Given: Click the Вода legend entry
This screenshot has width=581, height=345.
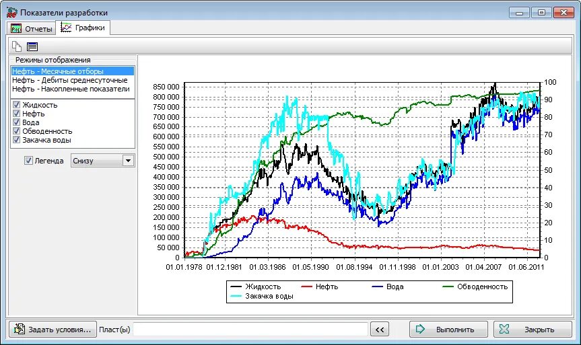Looking at the screenshot, I should point(388,286).
